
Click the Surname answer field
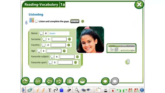(x=59, y=39)
